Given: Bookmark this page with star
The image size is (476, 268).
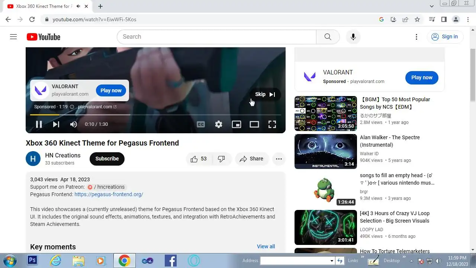Looking at the screenshot, I should 417,19.
